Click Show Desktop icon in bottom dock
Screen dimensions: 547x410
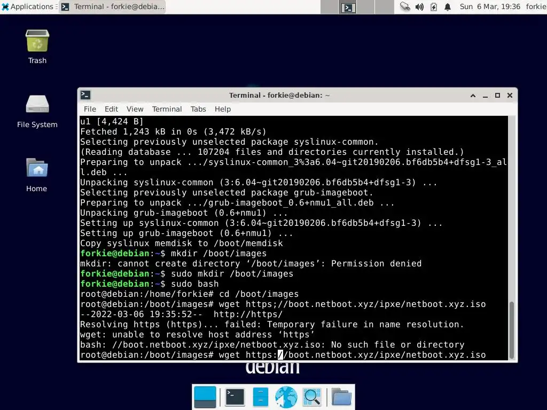click(x=205, y=397)
